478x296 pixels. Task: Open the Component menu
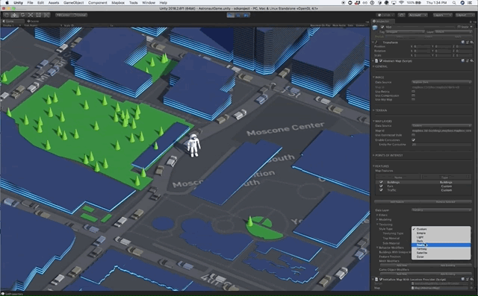(x=98, y=3)
